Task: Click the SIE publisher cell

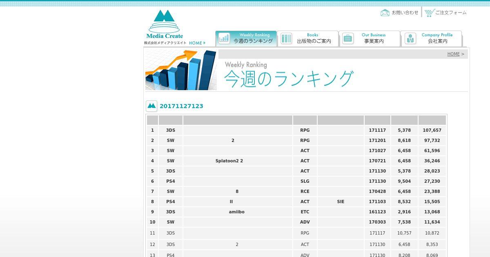Action: coord(341,202)
